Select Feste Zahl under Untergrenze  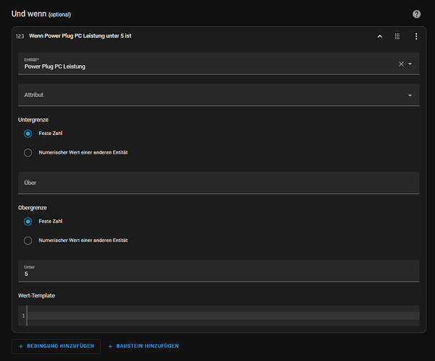[x=27, y=134]
